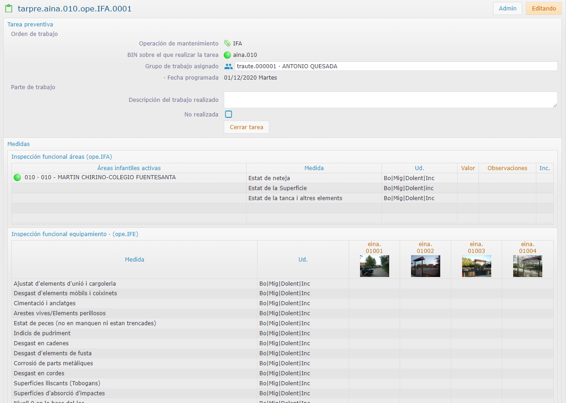Tick the No realizada checkbox
Image resolution: width=566 pixels, height=403 pixels.
click(x=228, y=114)
